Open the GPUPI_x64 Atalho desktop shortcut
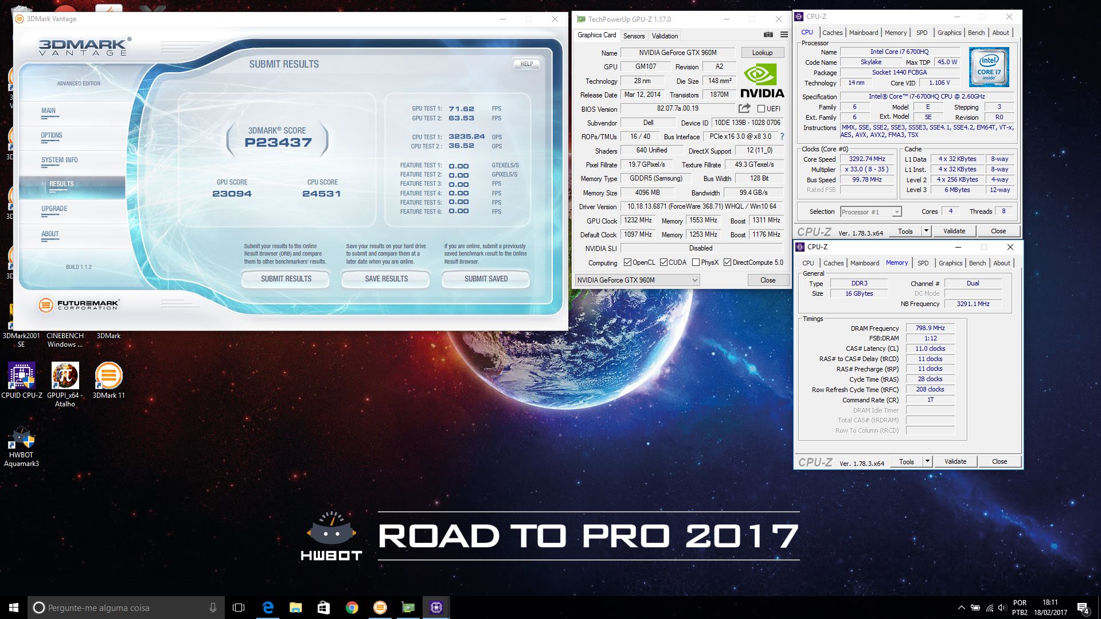This screenshot has height=619, width=1101. (65, 385)
